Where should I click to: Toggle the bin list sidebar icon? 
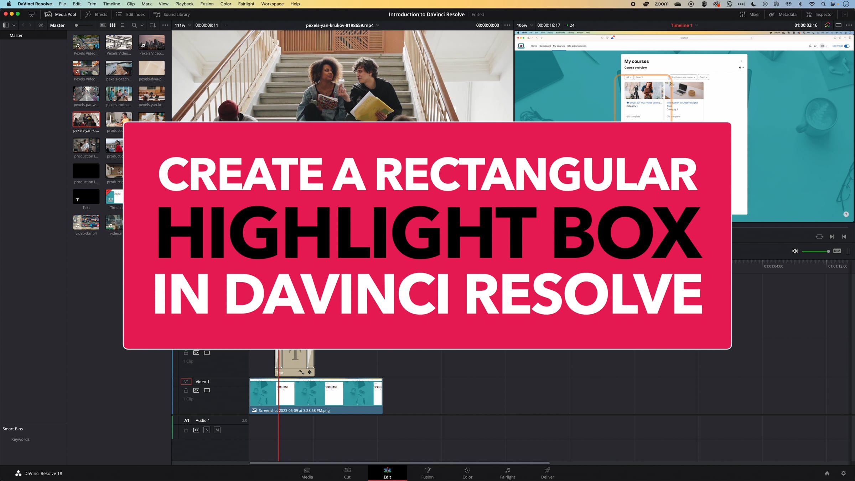coord(6,25)
